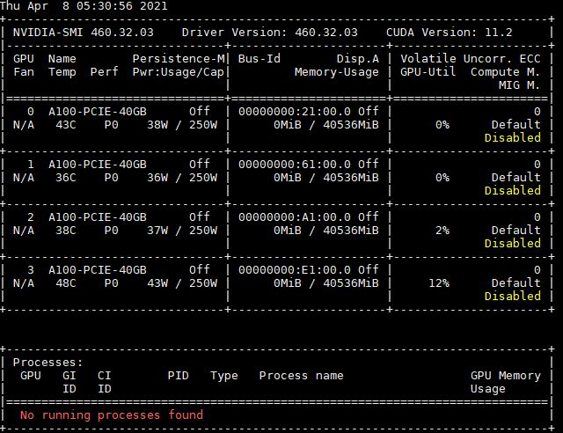Click the 36C temperature value
The image size is (563, 433).
pyautogui.click(x=66, y=178)
